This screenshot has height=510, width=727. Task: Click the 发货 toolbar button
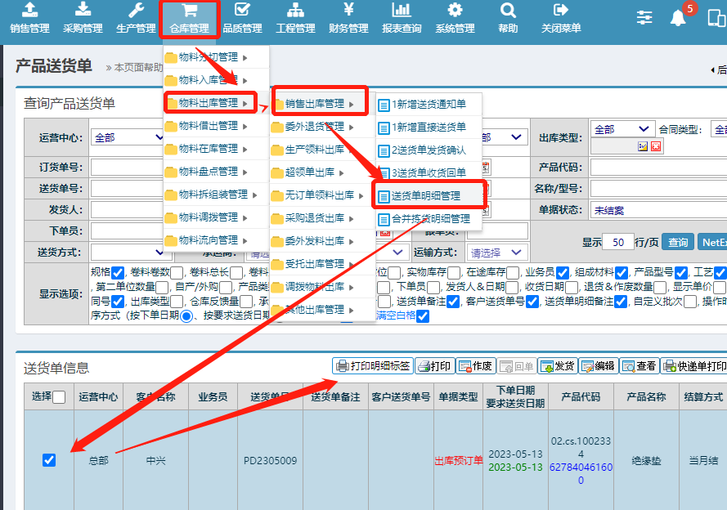click(557, 366)
